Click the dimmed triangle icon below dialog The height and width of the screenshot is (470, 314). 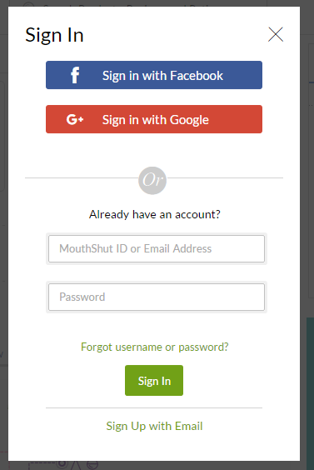[x=76, y=465]
